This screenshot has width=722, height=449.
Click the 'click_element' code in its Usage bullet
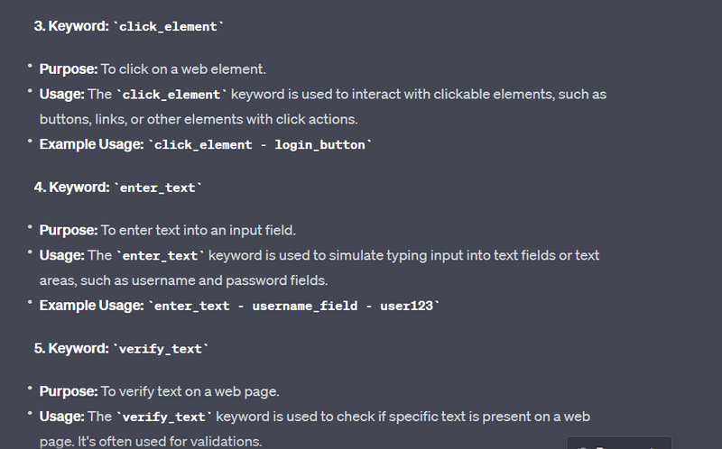click(x=171, y=95)
